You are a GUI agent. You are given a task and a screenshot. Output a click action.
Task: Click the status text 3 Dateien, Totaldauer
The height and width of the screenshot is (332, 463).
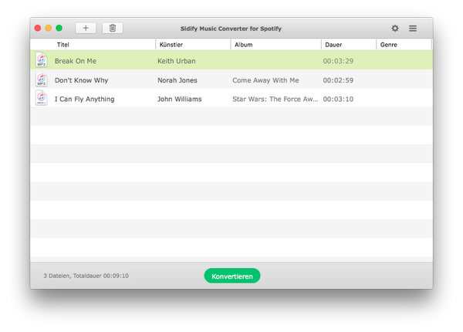[86, 276]
